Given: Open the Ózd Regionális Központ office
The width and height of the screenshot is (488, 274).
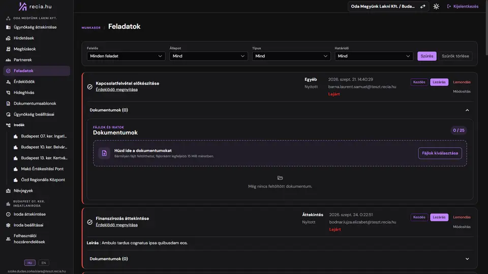Looking at the screenshot, I should click(40, 180).
